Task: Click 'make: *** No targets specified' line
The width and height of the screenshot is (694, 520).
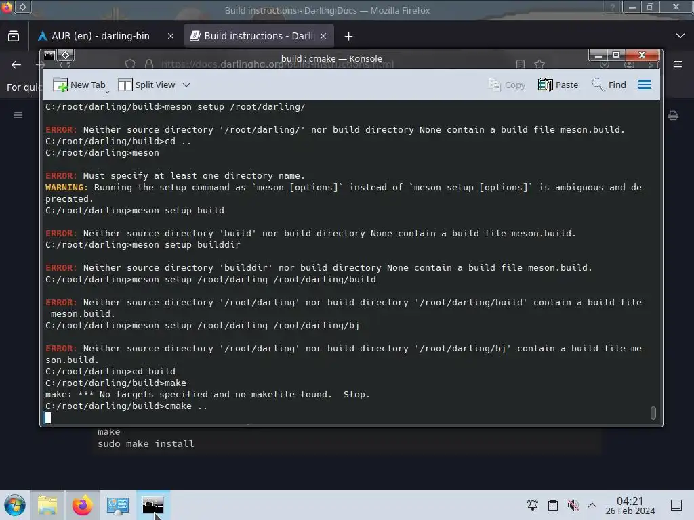Action: (x=207, y=395)
